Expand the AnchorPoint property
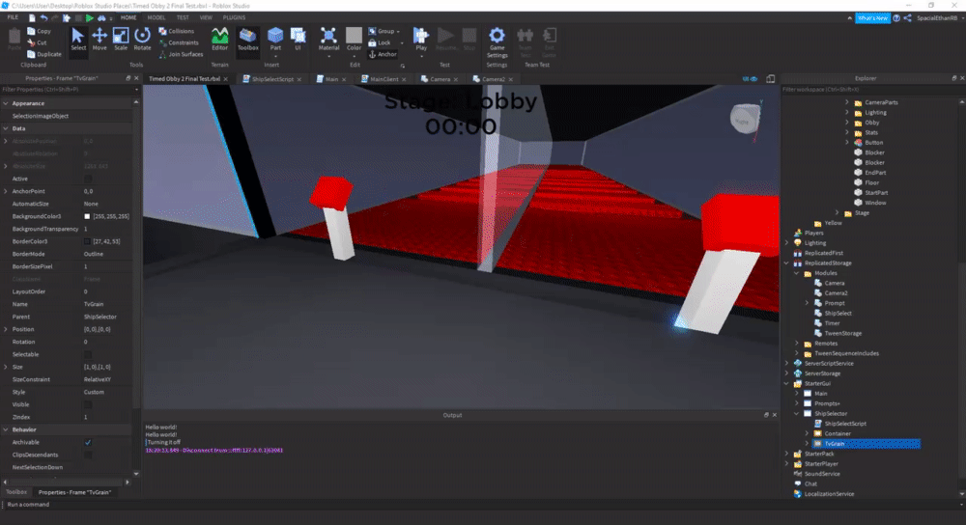Viewport: 966px width, 525px height. [6, 191]
